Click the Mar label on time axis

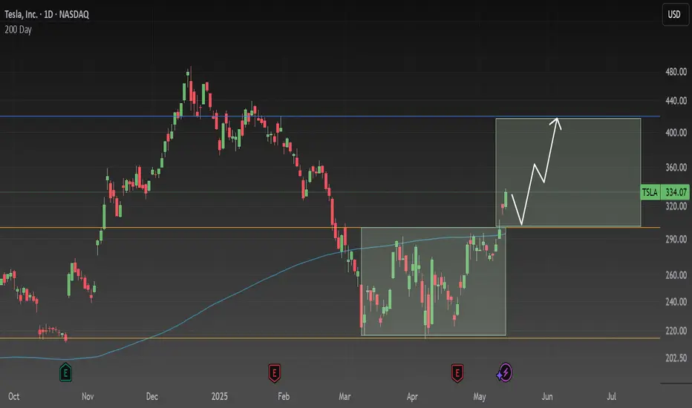point(345,396)
